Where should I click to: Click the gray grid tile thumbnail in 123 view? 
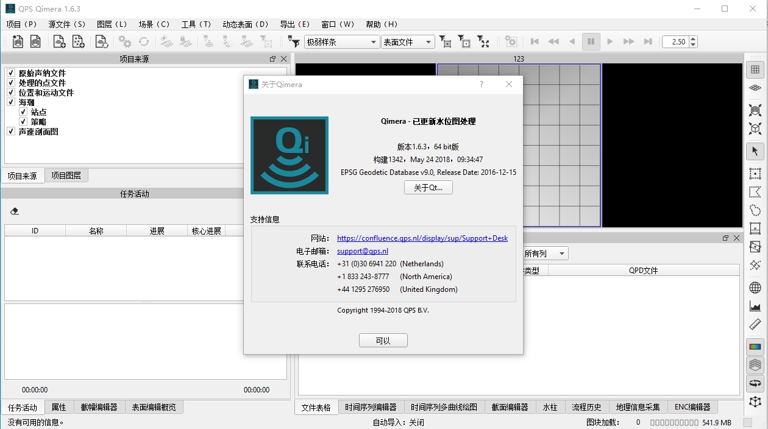(519, 145)
